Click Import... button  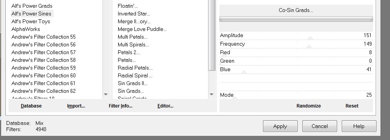tap(76, 106)
